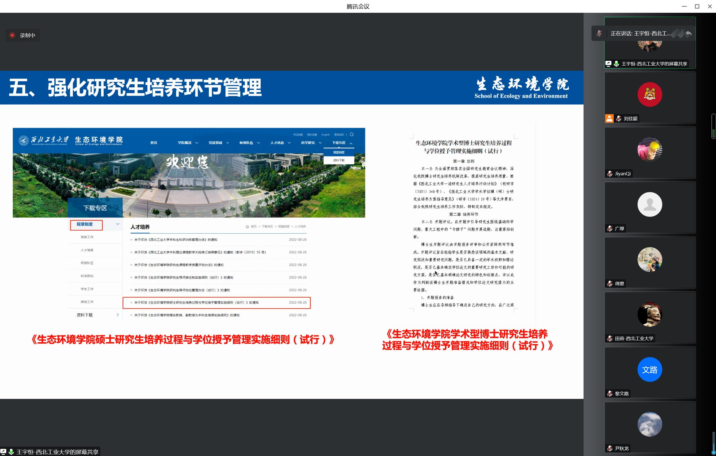Click the red recording indicator icon
716x456 pixels.
pyautogui.click(x=12, y=36)
